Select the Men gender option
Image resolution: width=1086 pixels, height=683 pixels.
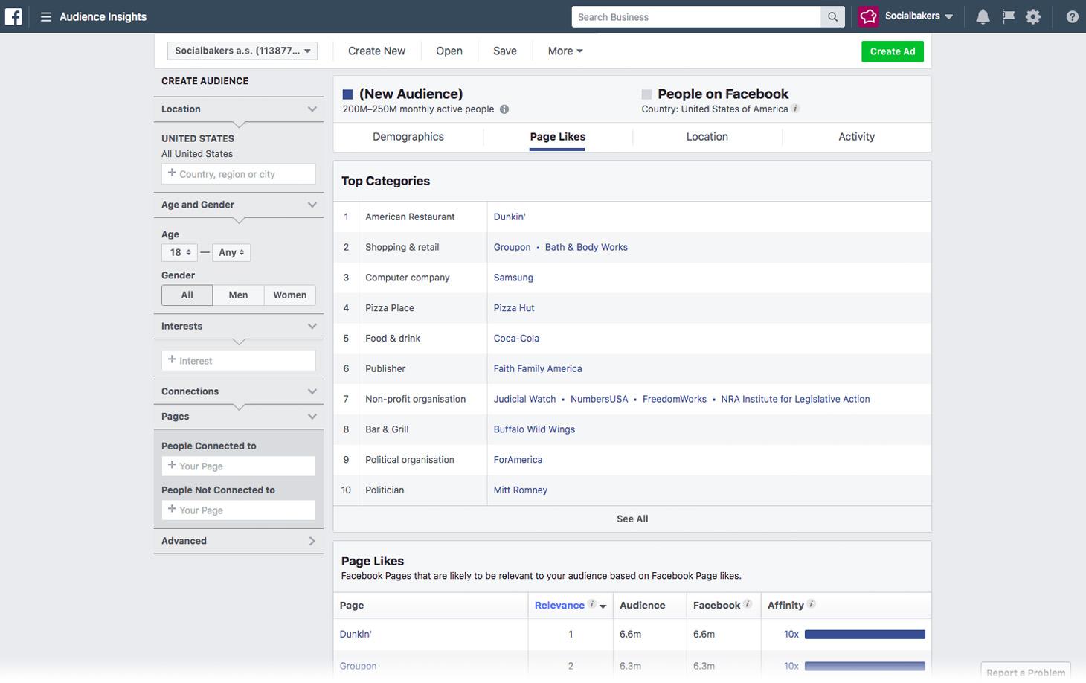238,295
